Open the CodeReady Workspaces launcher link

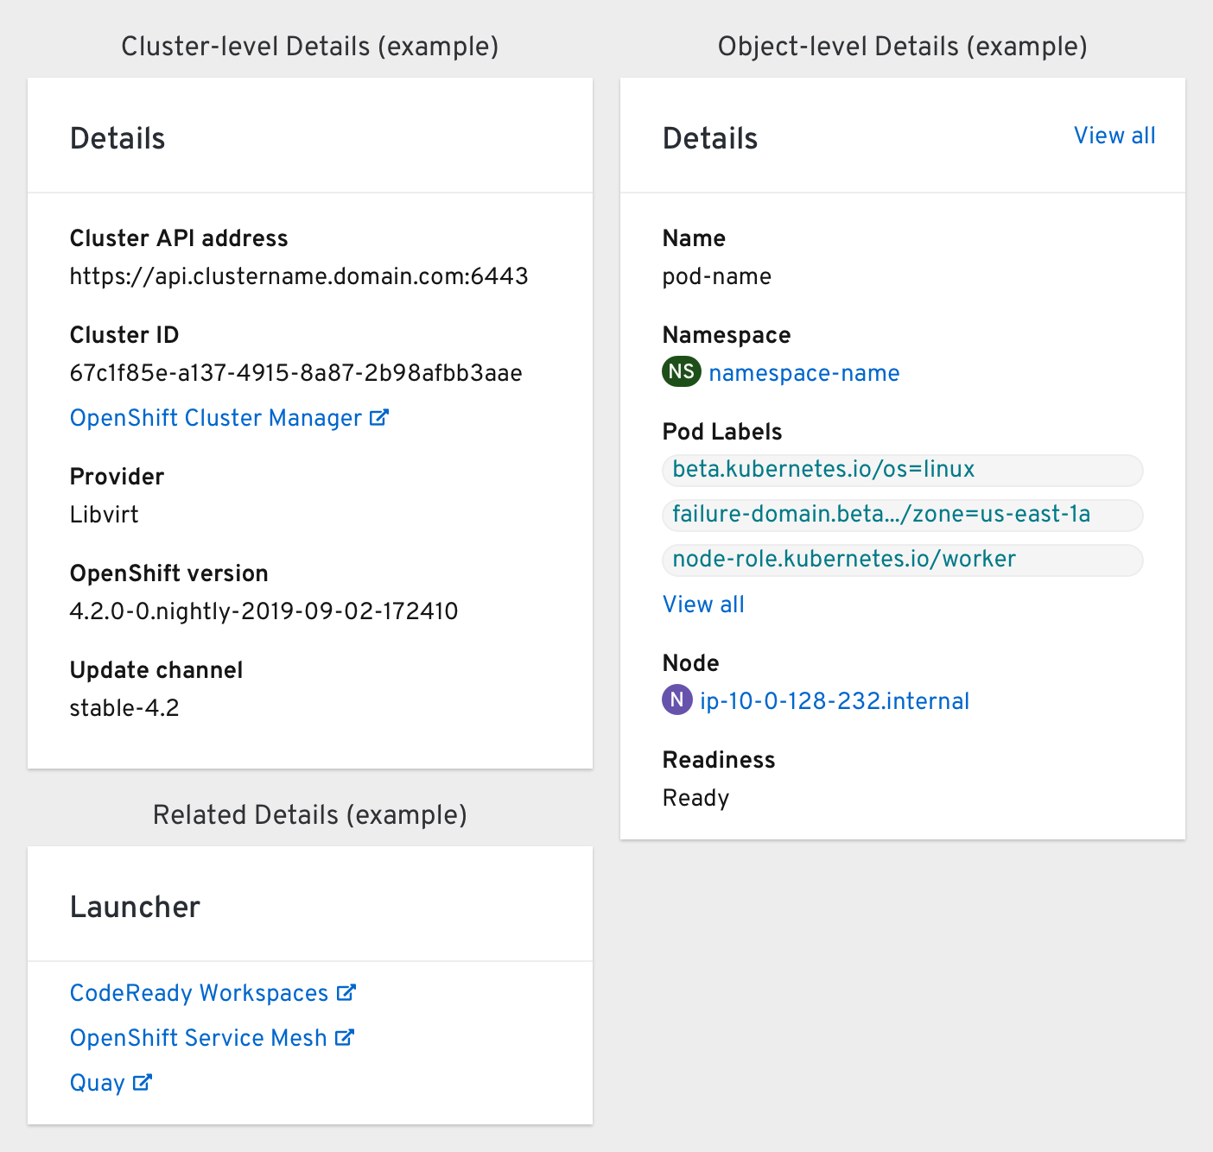pyautogui.click(x=200, y=993)
